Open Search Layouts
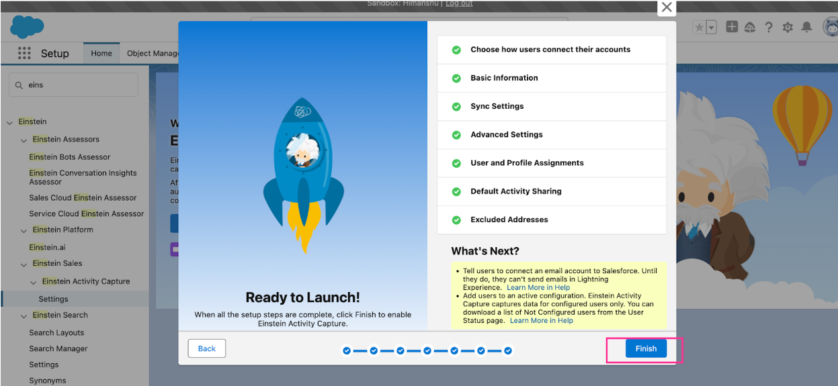The image size is (838, 386). [56, 332]
